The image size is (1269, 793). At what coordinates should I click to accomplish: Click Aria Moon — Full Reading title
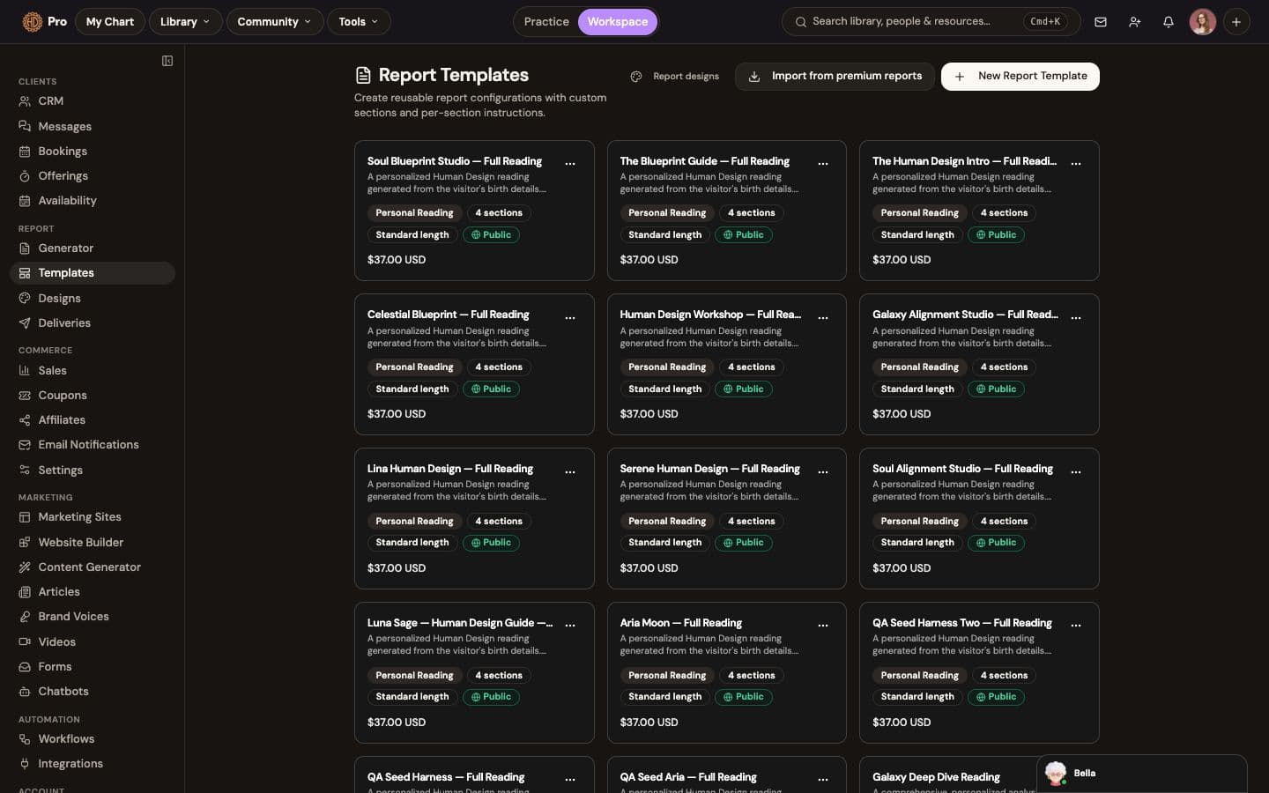(681, 623)
